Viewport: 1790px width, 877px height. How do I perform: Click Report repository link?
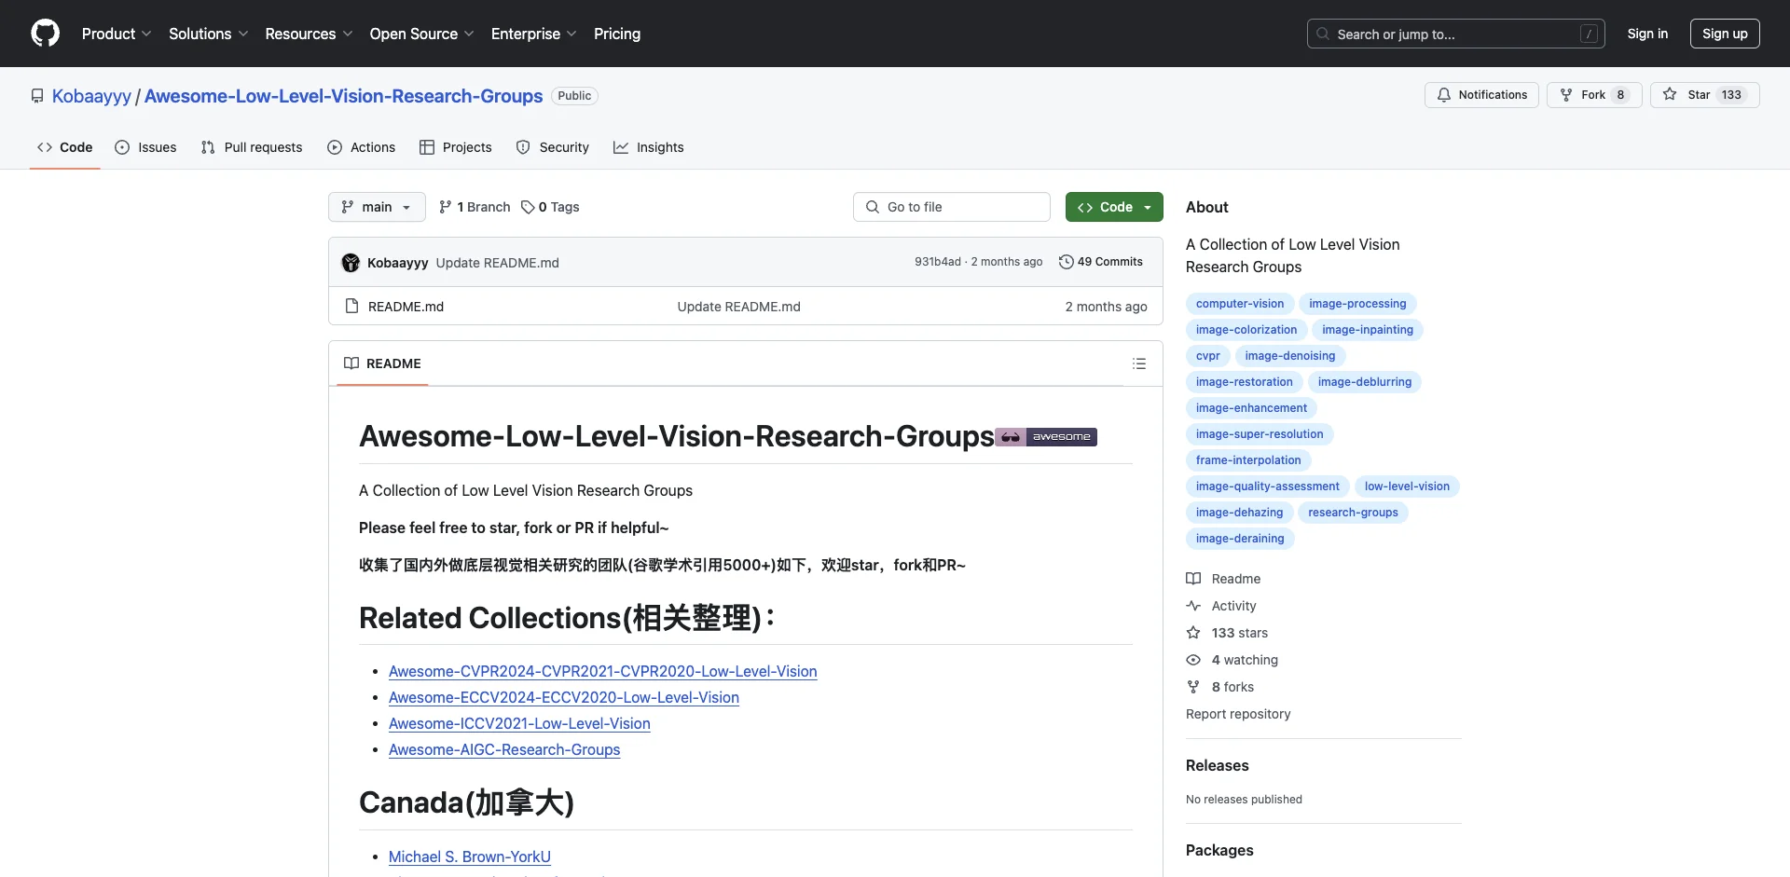tap(1238, 714)
